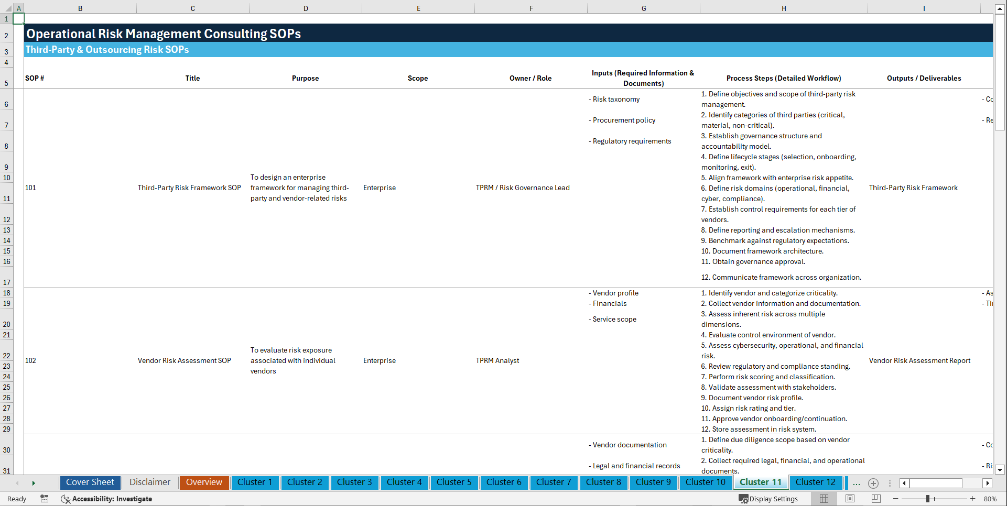
Task: Switch to the Cover Sheet tab
Action: [90, 482]
